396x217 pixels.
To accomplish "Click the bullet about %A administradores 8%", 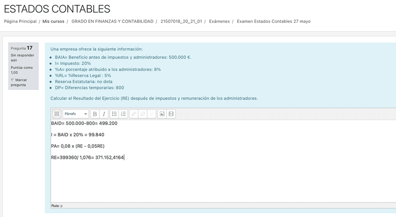I will click(108, 69).
